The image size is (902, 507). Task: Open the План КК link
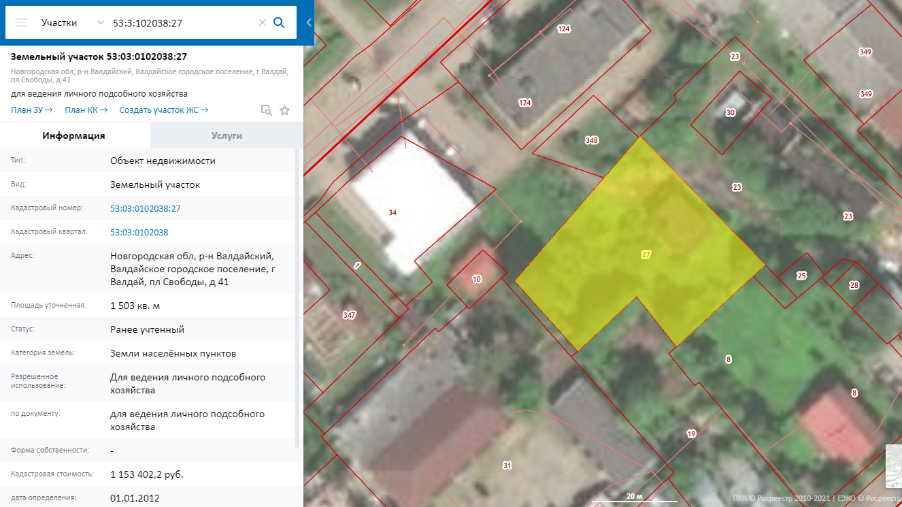pyautogui.click(x=85, y=110)
